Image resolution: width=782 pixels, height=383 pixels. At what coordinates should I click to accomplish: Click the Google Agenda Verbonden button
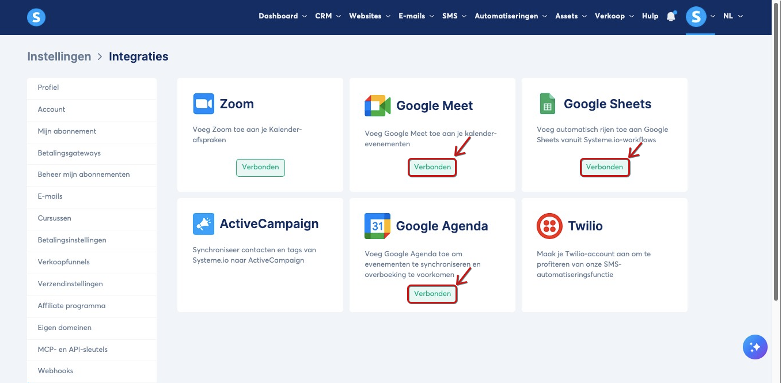(x=432, y=294)
